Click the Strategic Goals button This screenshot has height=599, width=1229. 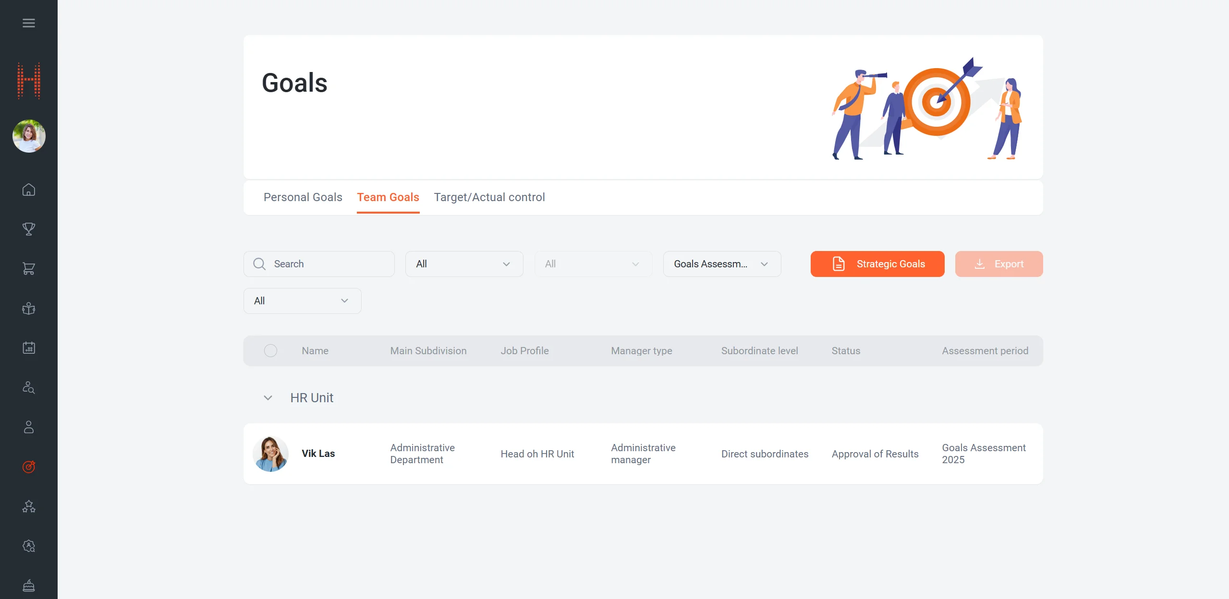(x=877, y=264)
